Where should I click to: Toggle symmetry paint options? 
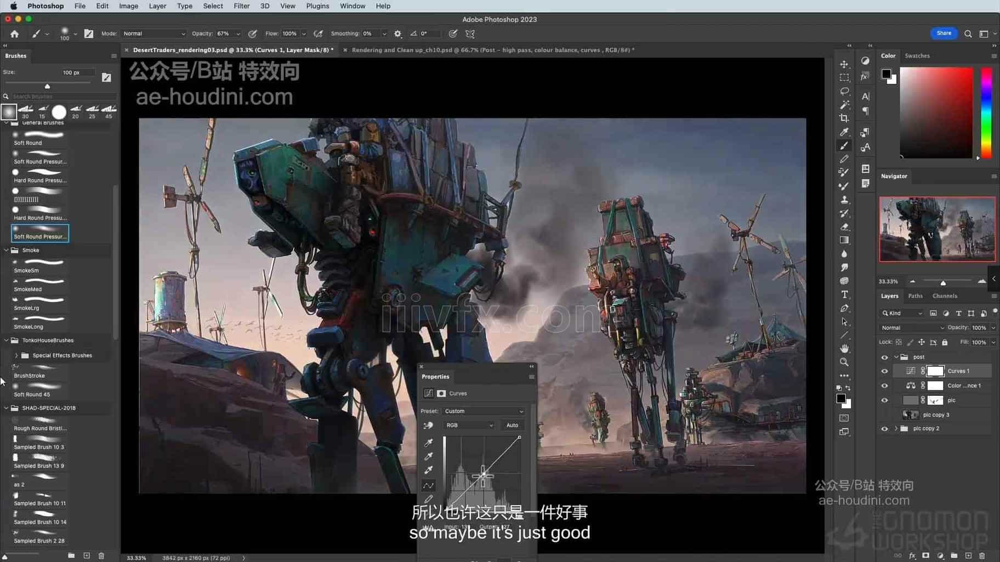pos(470,33)
